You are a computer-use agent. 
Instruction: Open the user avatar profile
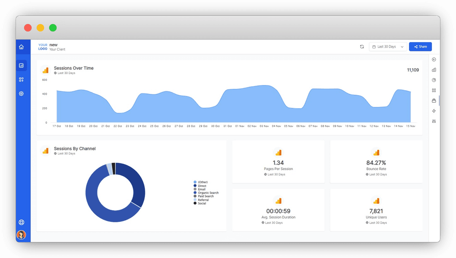(21, 235)
